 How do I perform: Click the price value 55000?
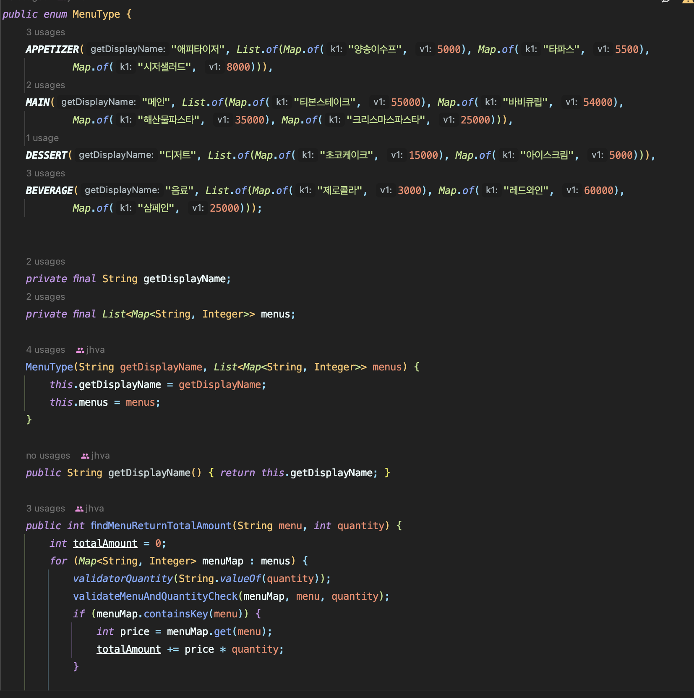pyautogui.click(x=406, y=102)
